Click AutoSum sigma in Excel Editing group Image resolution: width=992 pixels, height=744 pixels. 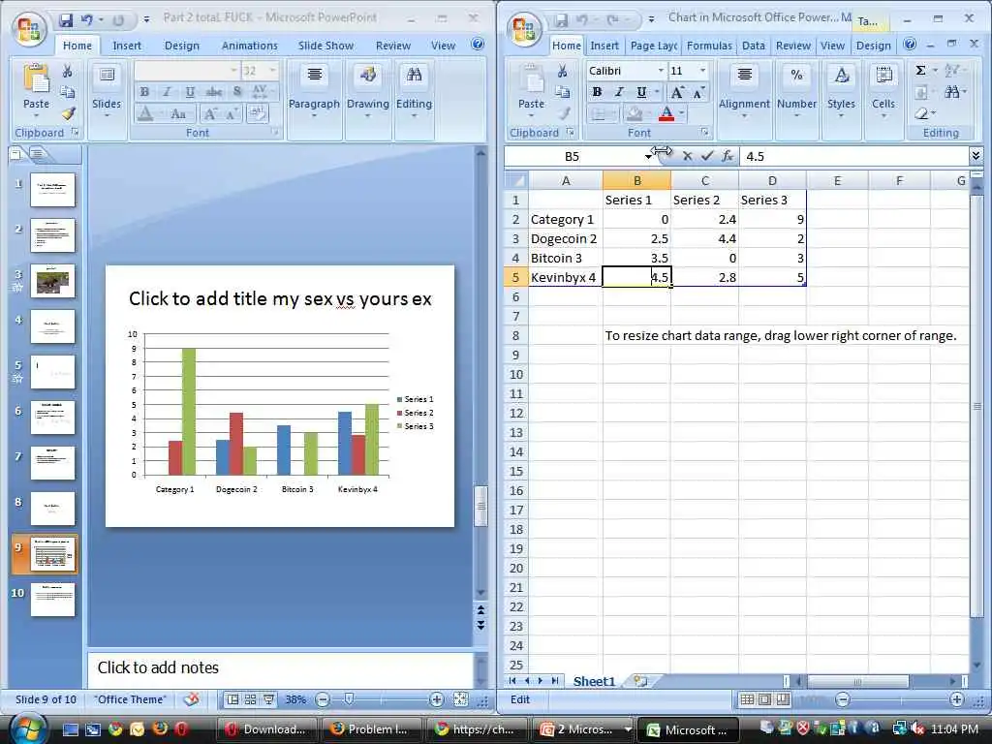920,70
